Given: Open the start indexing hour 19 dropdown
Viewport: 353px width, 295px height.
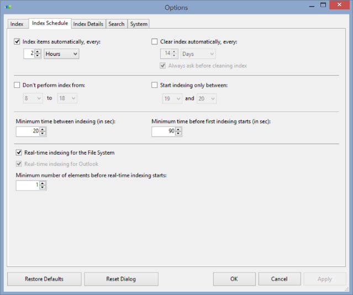Looking at the screenshot, I should (172, 99).
